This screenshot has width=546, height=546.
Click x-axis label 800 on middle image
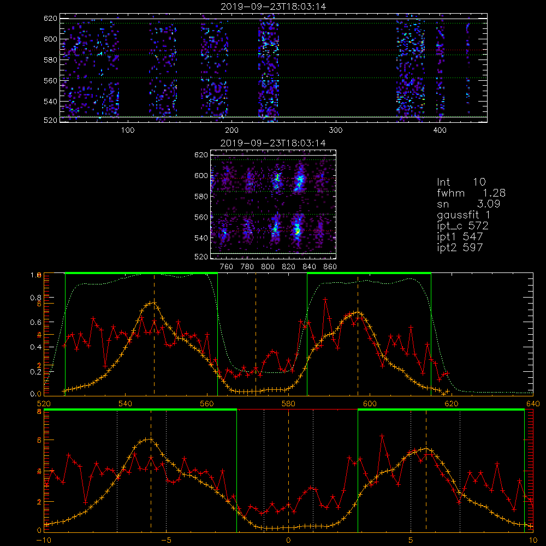268,267
